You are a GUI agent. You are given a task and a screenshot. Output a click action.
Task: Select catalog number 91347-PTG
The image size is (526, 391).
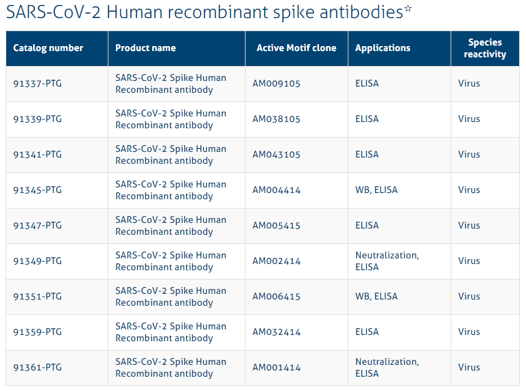coord(37,225)
